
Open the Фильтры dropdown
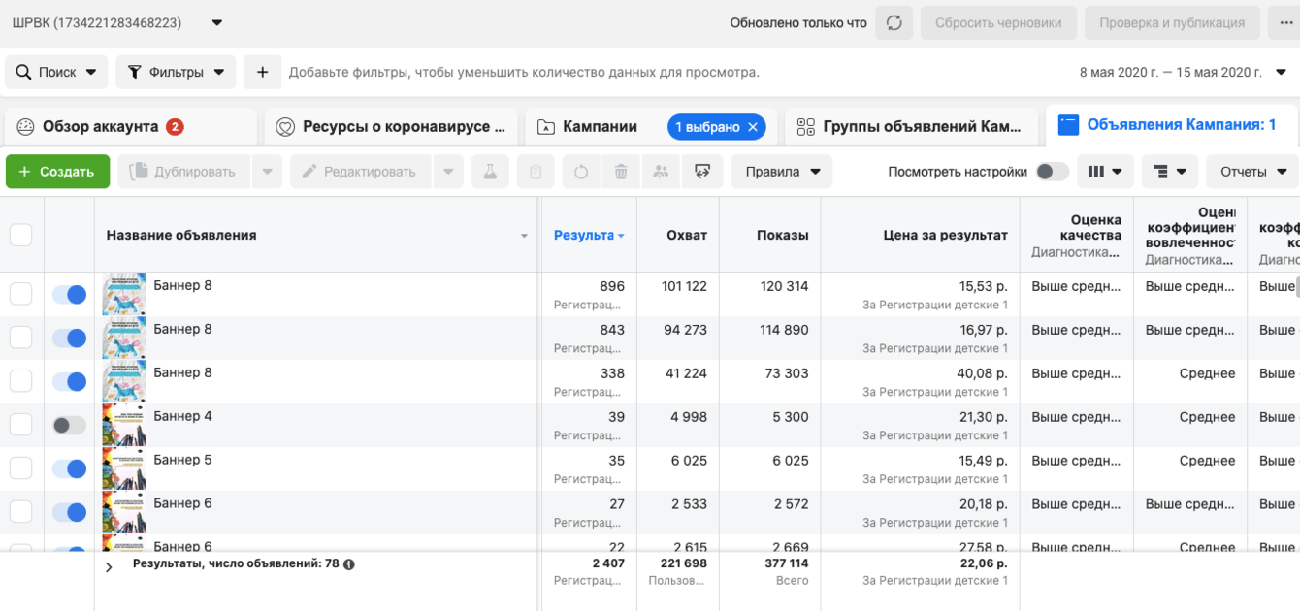tap(176, 72)
